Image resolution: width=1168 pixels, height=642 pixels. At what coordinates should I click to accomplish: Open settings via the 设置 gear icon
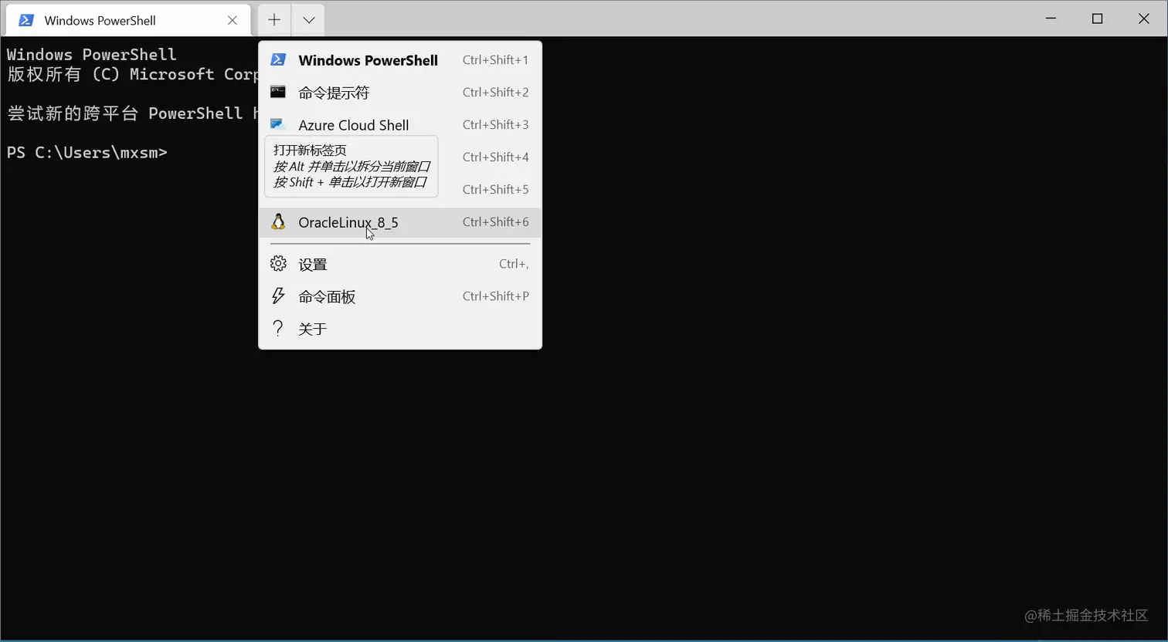click(x=278, y=264)
